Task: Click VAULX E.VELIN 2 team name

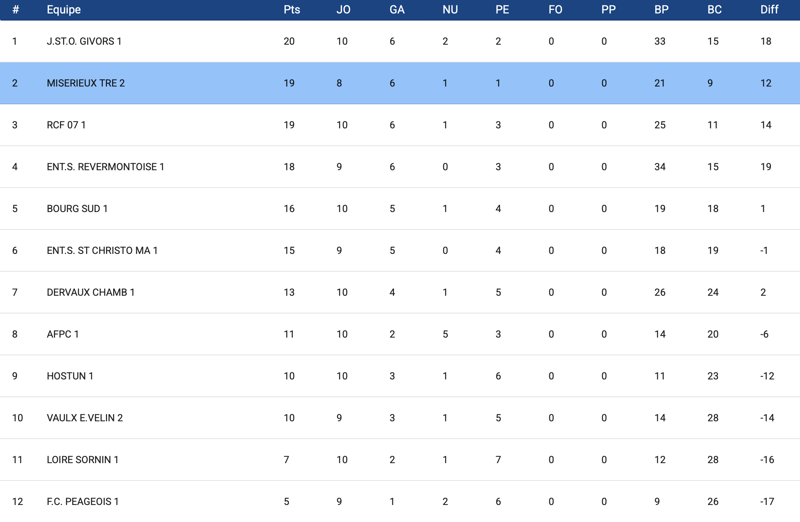Action: click(x=85, y=418)
